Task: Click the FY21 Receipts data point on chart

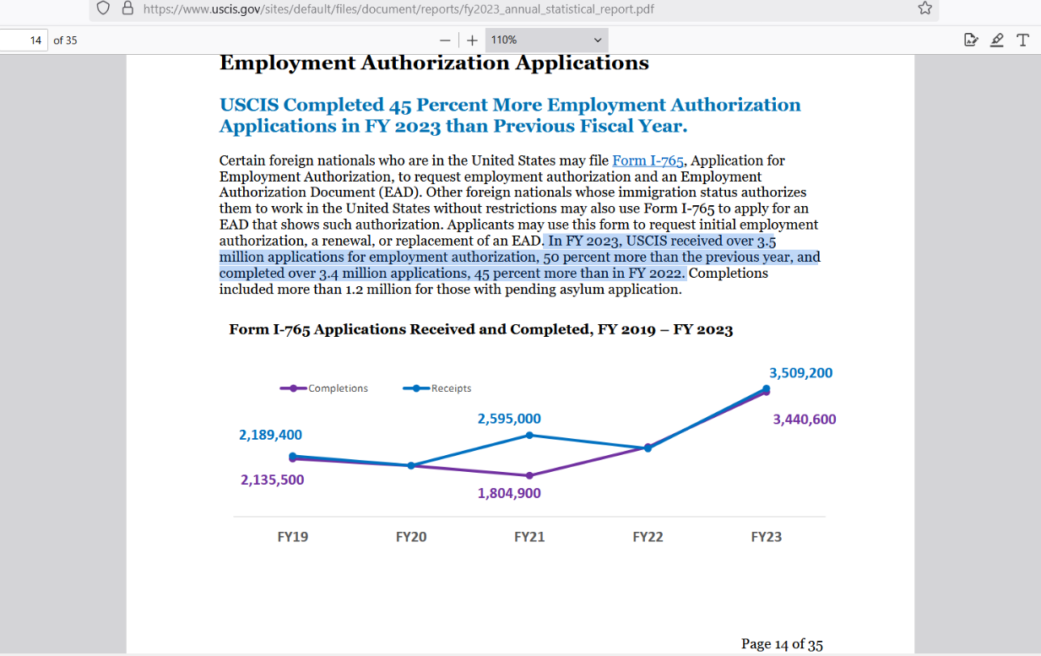Action: click(529, 435)
